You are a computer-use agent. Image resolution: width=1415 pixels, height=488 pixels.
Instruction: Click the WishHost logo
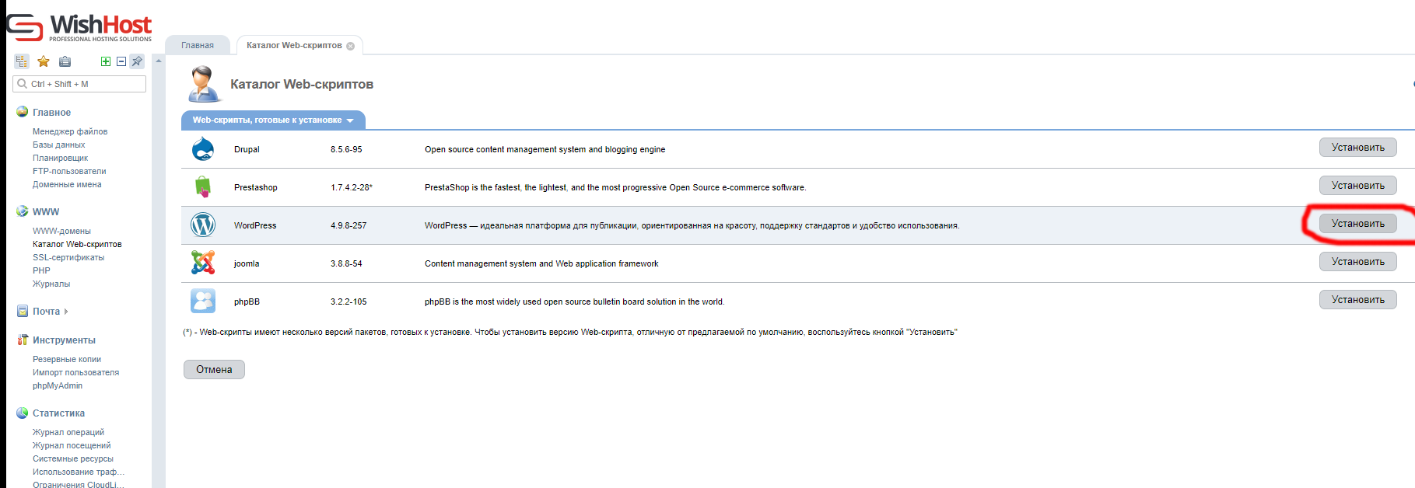pyautogui.click(x=79, y=27)
